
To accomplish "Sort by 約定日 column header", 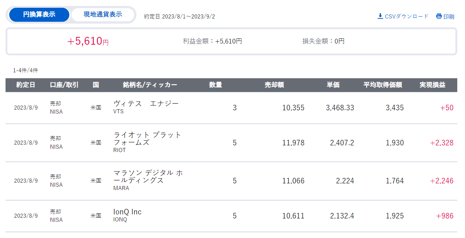I will click(26, 85).
